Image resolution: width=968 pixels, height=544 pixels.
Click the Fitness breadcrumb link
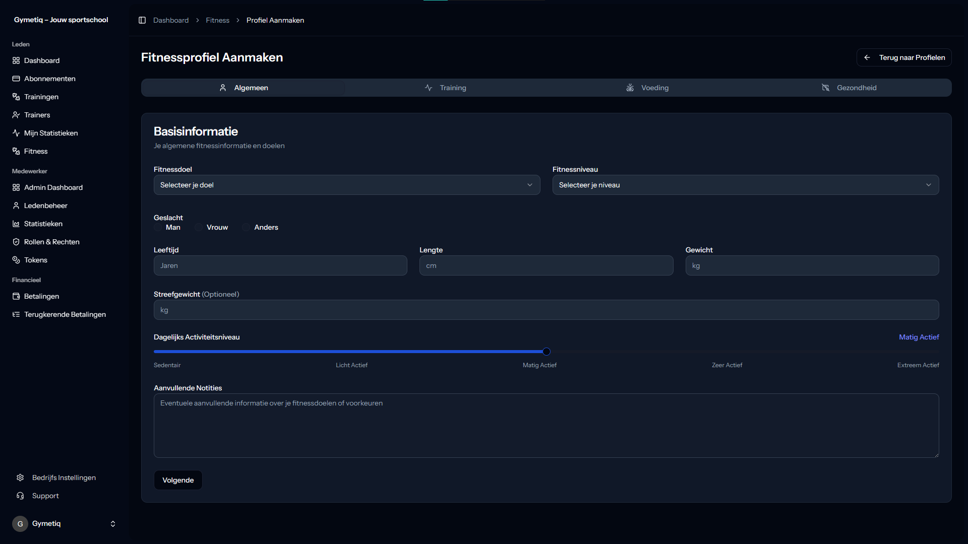(217, 20)
